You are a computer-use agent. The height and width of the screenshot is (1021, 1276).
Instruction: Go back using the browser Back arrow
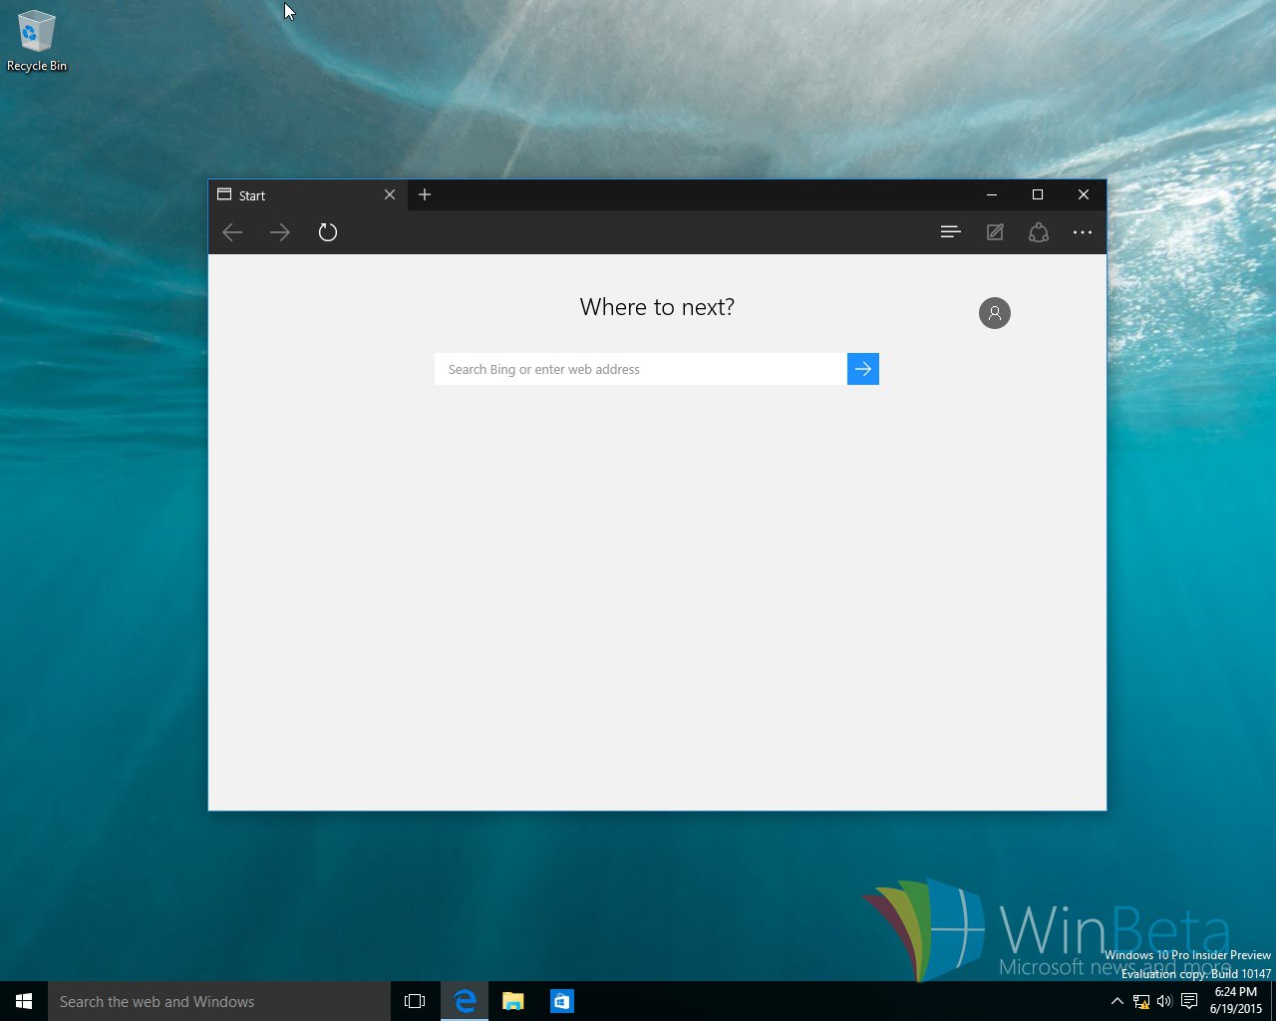tap(232, 232)
